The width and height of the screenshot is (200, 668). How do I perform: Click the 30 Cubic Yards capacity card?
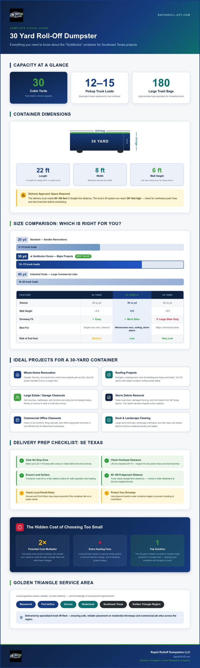click(39, 88)
